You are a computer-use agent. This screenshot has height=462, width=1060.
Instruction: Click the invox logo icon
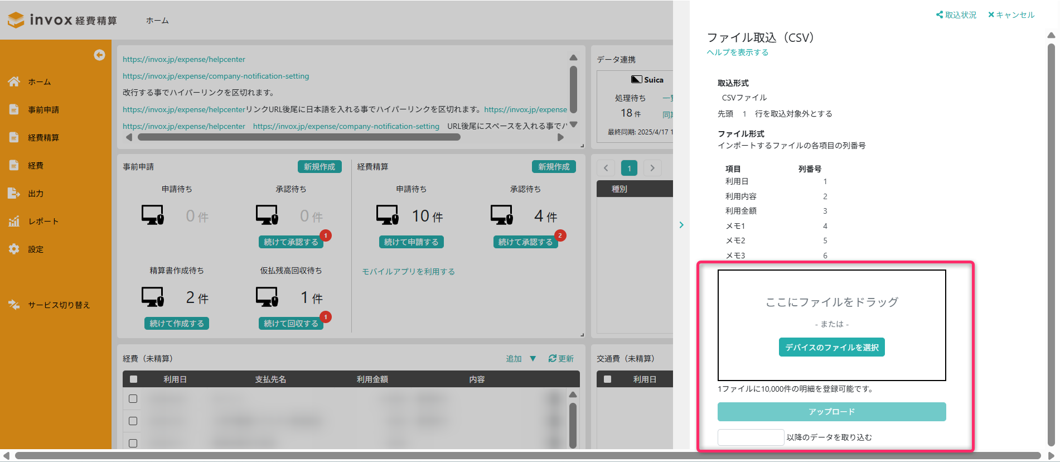coord(16,20)
